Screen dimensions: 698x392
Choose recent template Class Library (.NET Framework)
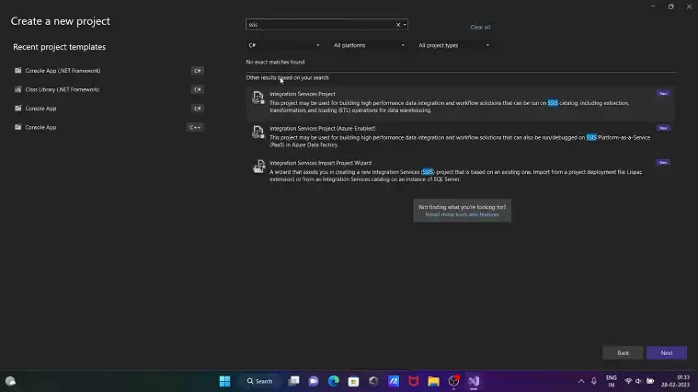[109, 89]
